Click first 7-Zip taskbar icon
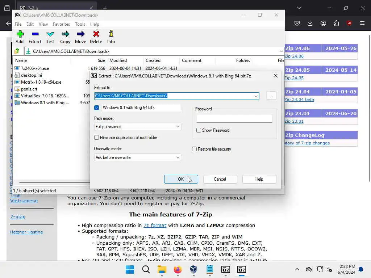Viewport: 371px width, 278px height. pyautogui.click(x=225, y=269)
